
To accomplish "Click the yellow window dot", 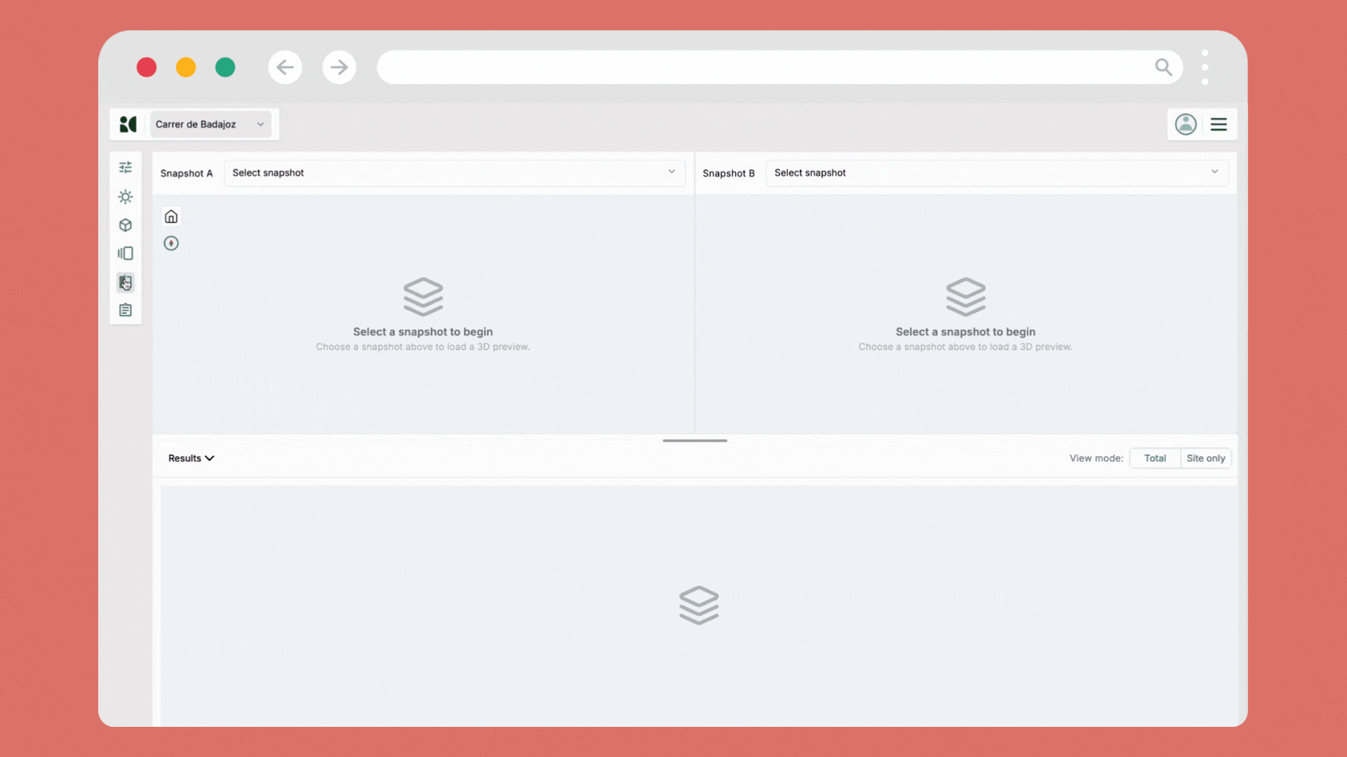I will click(x=186, y=67).
